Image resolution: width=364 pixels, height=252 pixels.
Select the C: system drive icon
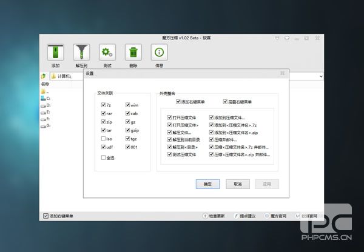point(43,99)
